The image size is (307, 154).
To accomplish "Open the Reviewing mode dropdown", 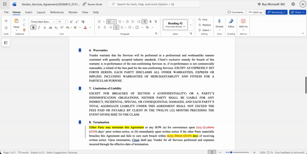I will tap(276, 12).
